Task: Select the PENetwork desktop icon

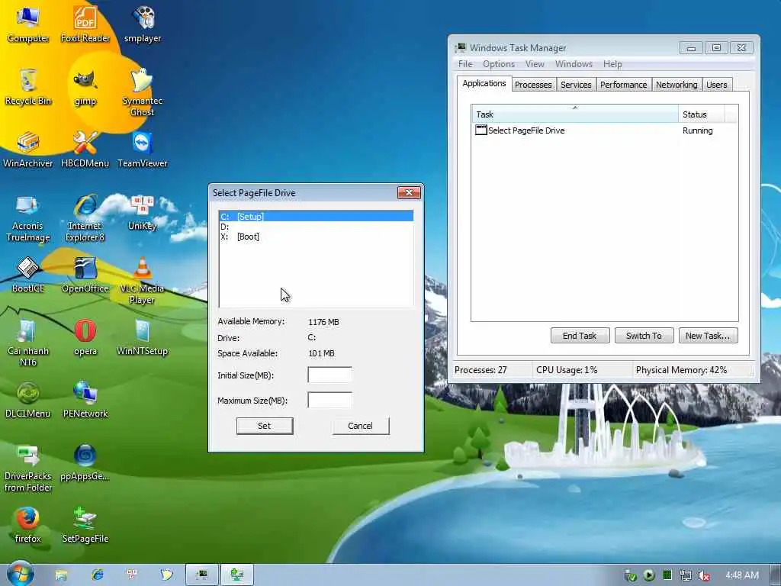Action: tap(85, 400)
